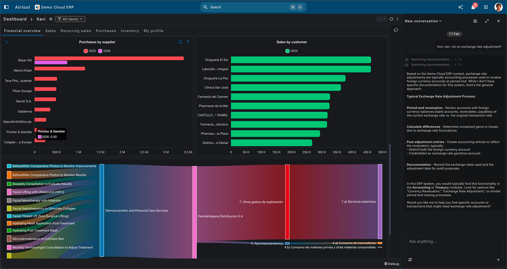Expand the New conversation dropdown
The image size is (507, 269).
tap(423, 21)
